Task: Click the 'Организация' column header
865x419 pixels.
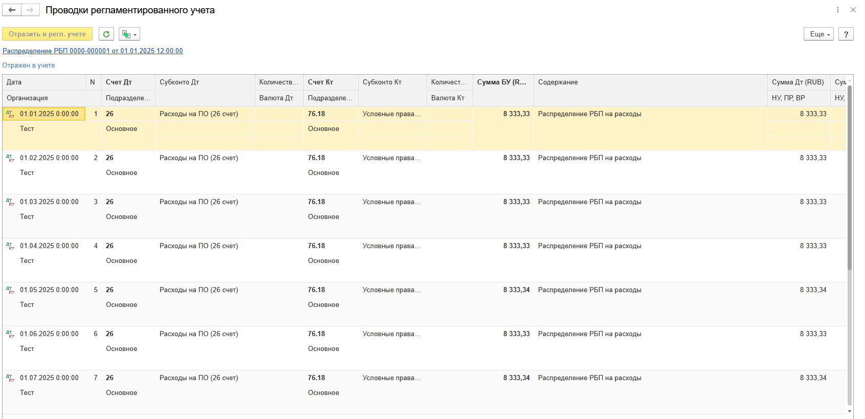Action: point(52,98)
